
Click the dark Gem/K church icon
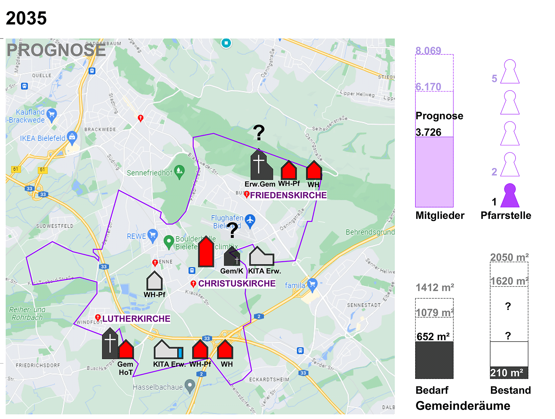tap(232, 256)
